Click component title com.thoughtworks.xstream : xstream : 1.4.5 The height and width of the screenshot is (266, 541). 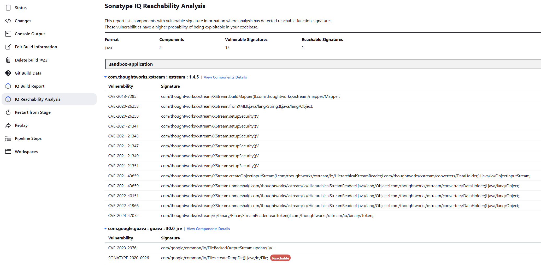(x=153, y=77)
